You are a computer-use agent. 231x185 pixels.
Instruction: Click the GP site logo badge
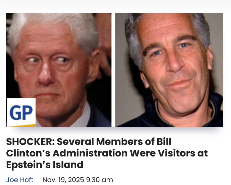21,113
